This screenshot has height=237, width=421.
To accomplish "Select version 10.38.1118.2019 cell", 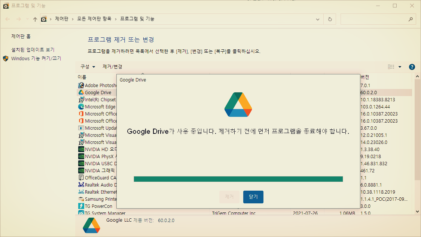I will [x=378, y=192].
